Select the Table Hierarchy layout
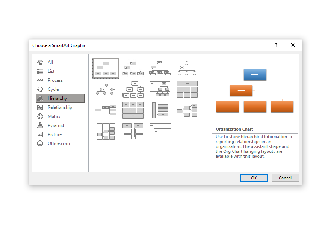The width and height of the screenshot is (331, 226). click(x=187, y=89)
